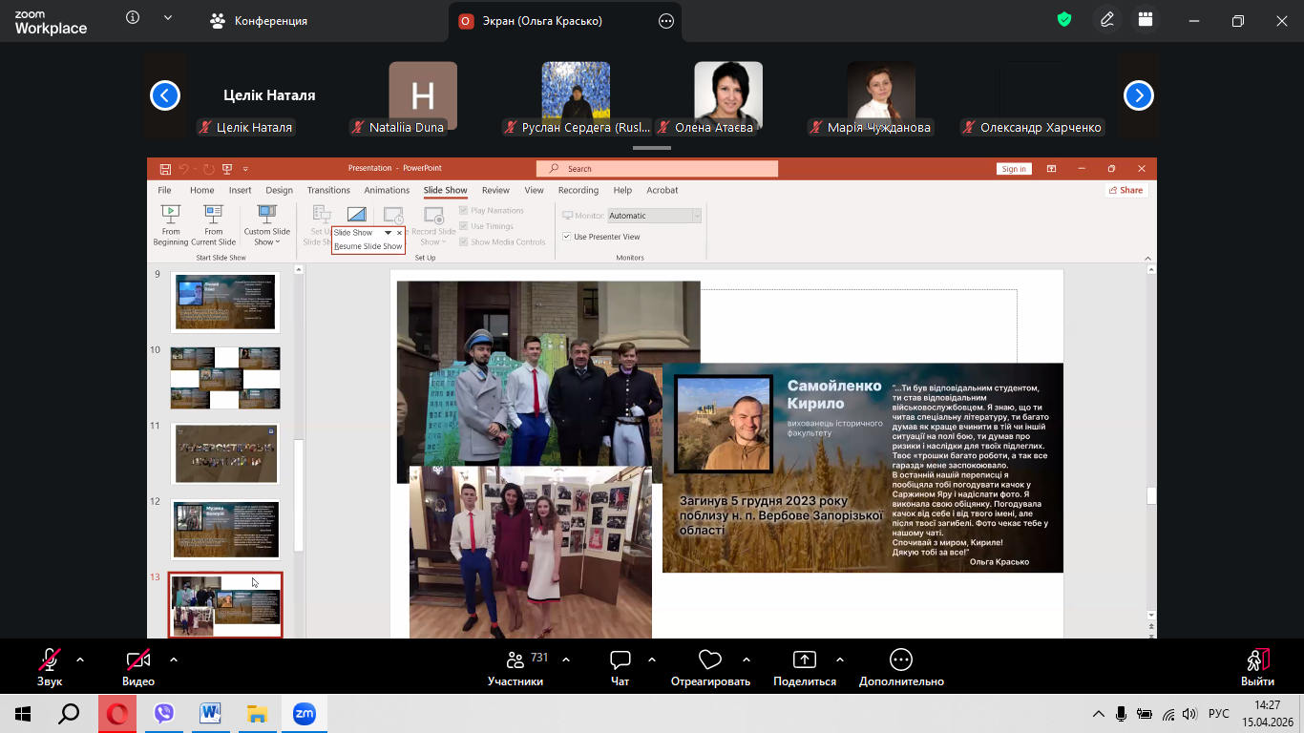The height and width of the screenshot is (733, 1304).
Task: Expand video options arrow beside Видео
Action: [174, 660]
